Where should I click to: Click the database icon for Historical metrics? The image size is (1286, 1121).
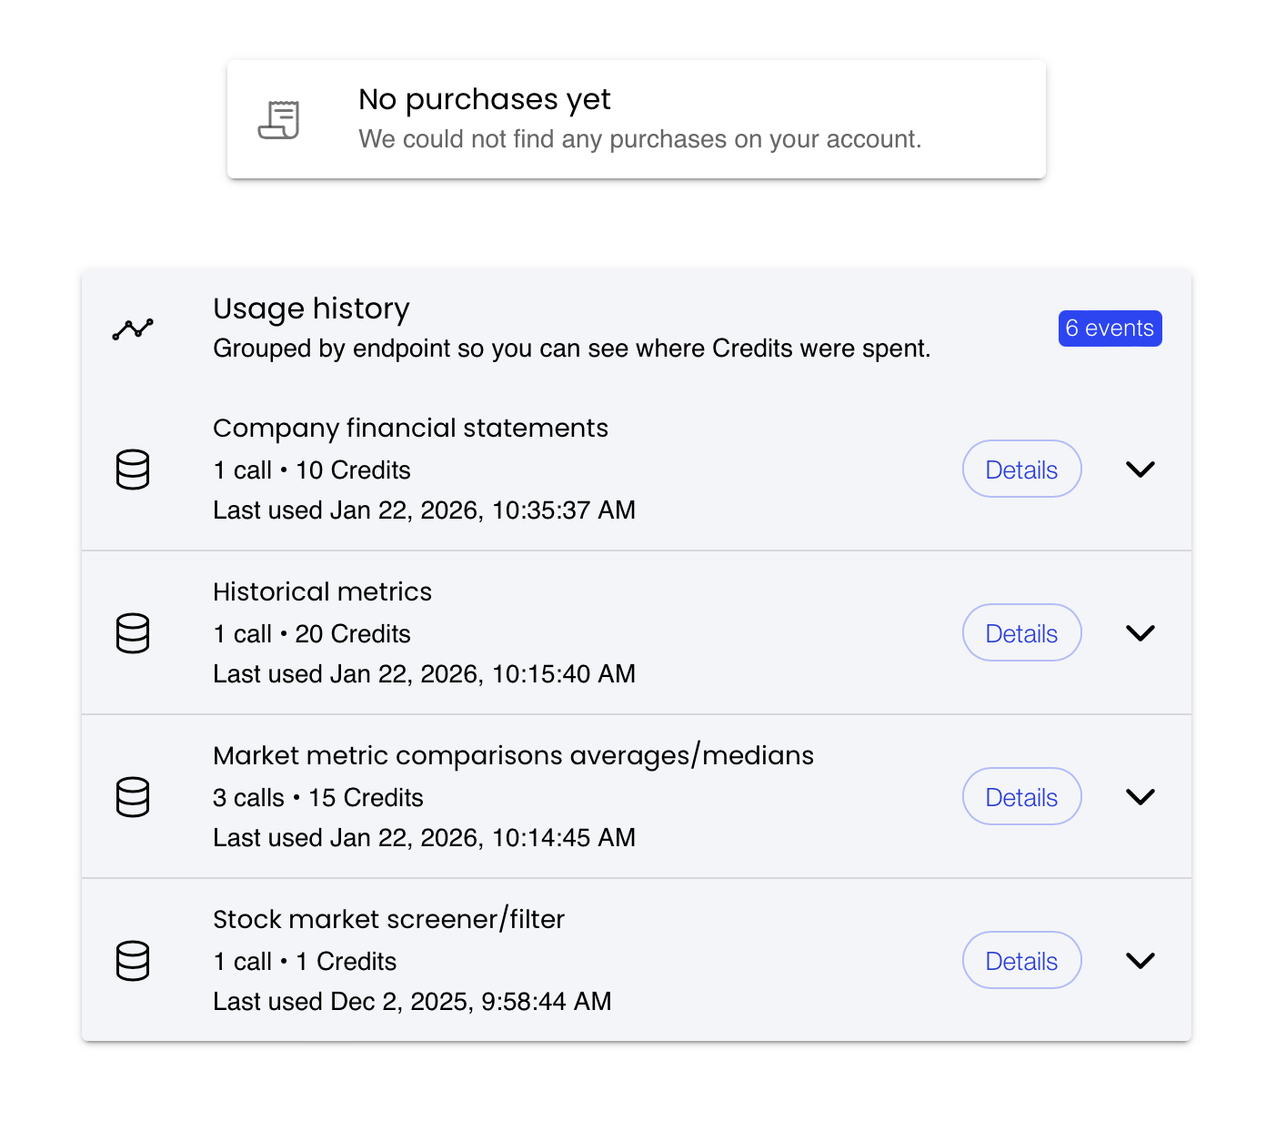click(133, 633)
